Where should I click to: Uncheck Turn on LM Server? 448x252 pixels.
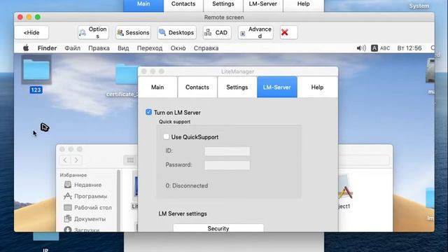point(148,112)
